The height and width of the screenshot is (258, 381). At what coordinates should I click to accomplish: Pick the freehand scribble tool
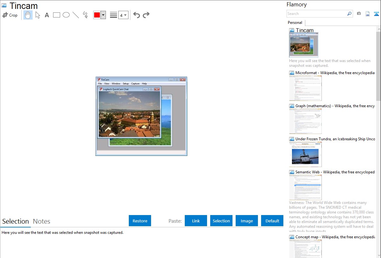click(x=85, y=15)
